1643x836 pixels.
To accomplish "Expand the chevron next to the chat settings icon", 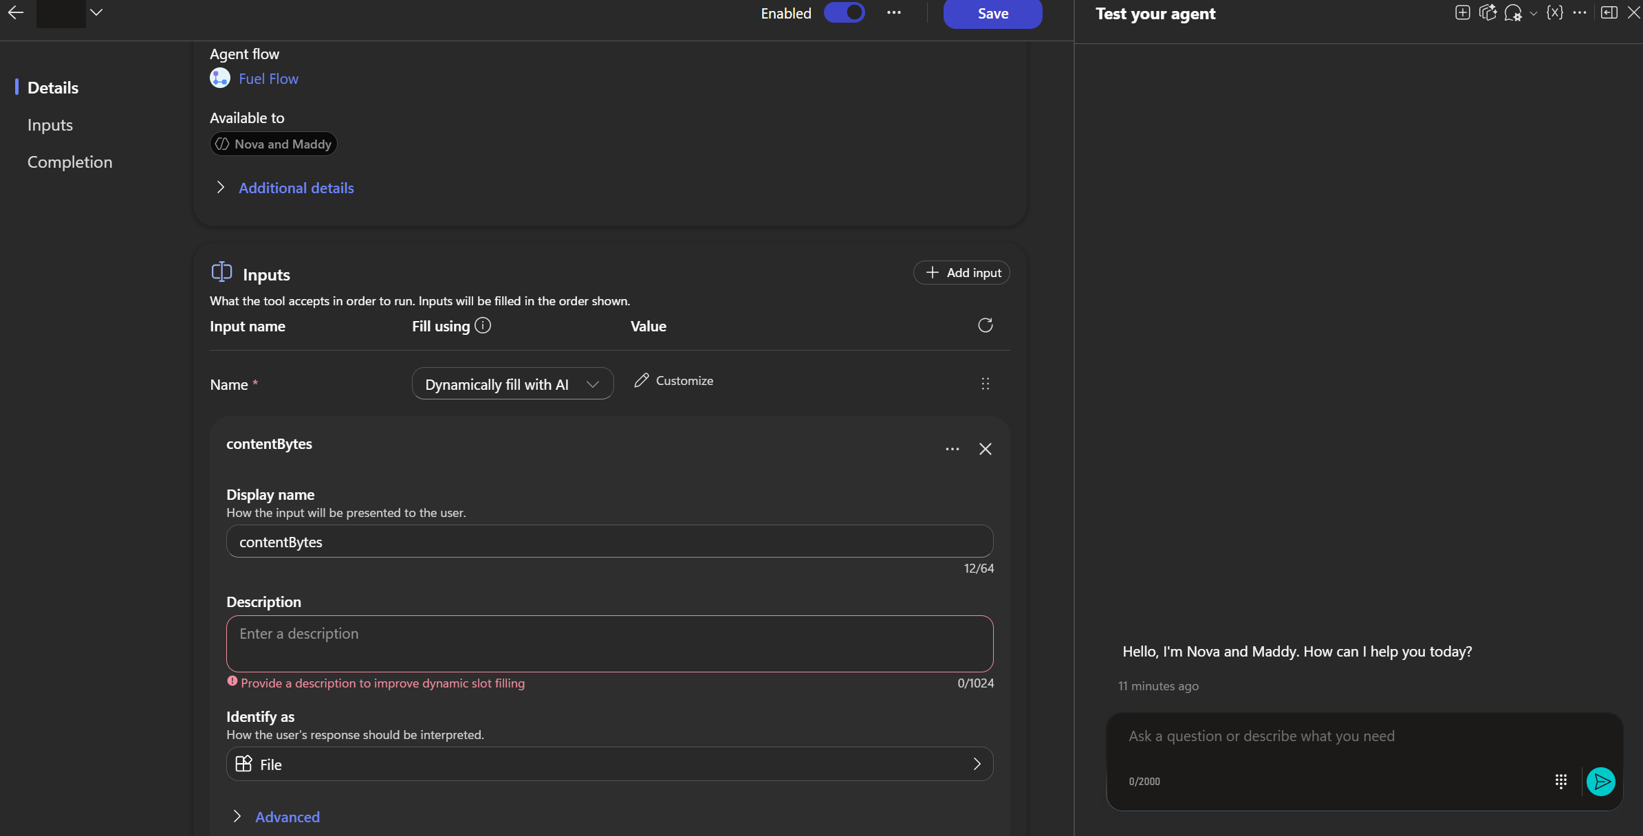I will [1533, 14].
